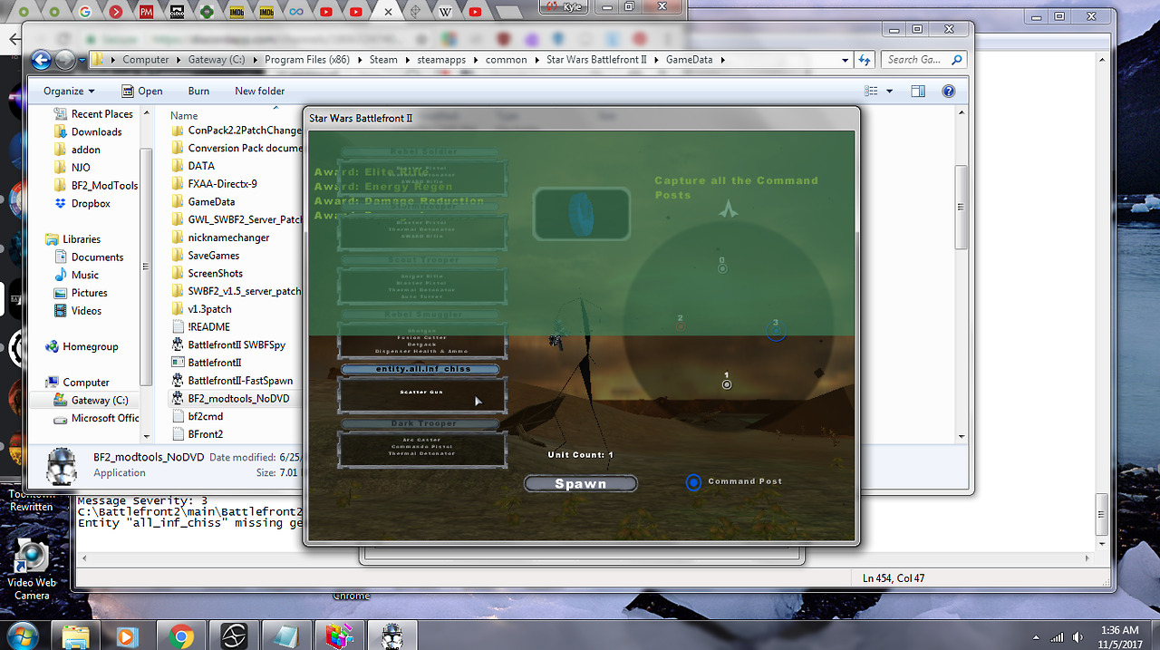The width and height of the screenshot is (1160, 650).
Task: Open the address bar history dropdown
Action: pyautogui.click(x=846, y=60)
